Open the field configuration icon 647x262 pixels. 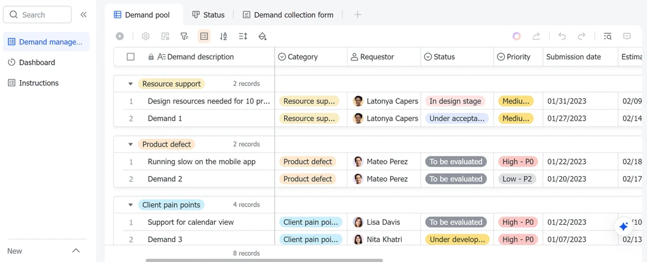[x=165, y=37]
